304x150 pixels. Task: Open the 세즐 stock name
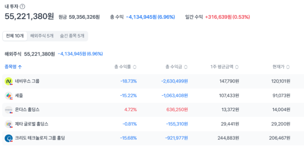19,96
